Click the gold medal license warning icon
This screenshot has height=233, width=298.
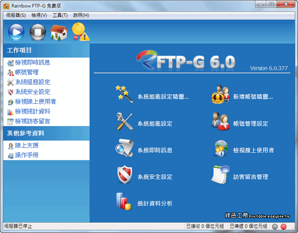click(80, 32)
